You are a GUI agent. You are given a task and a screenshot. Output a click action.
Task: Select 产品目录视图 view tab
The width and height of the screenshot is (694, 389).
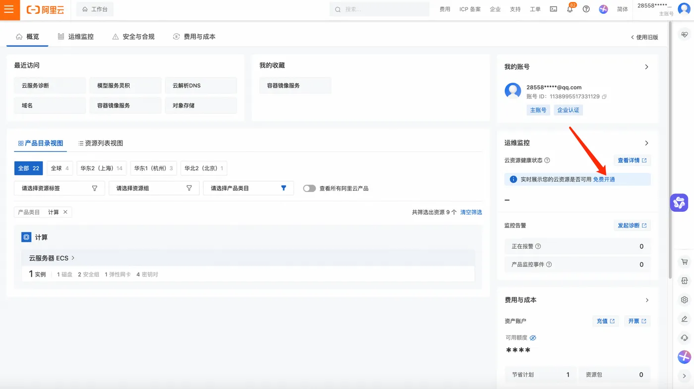(x=41, y=143)
